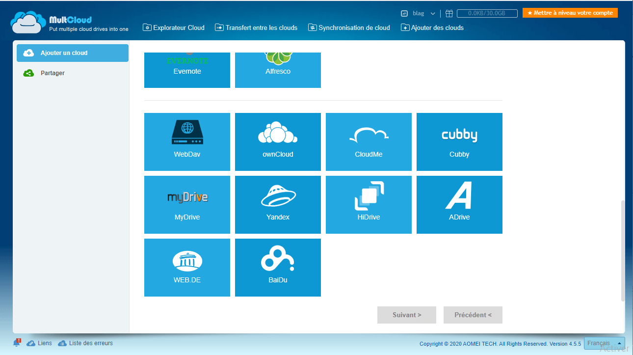Open Synchronisation de cloud
The image size is (633, 355).
point(349,27)
